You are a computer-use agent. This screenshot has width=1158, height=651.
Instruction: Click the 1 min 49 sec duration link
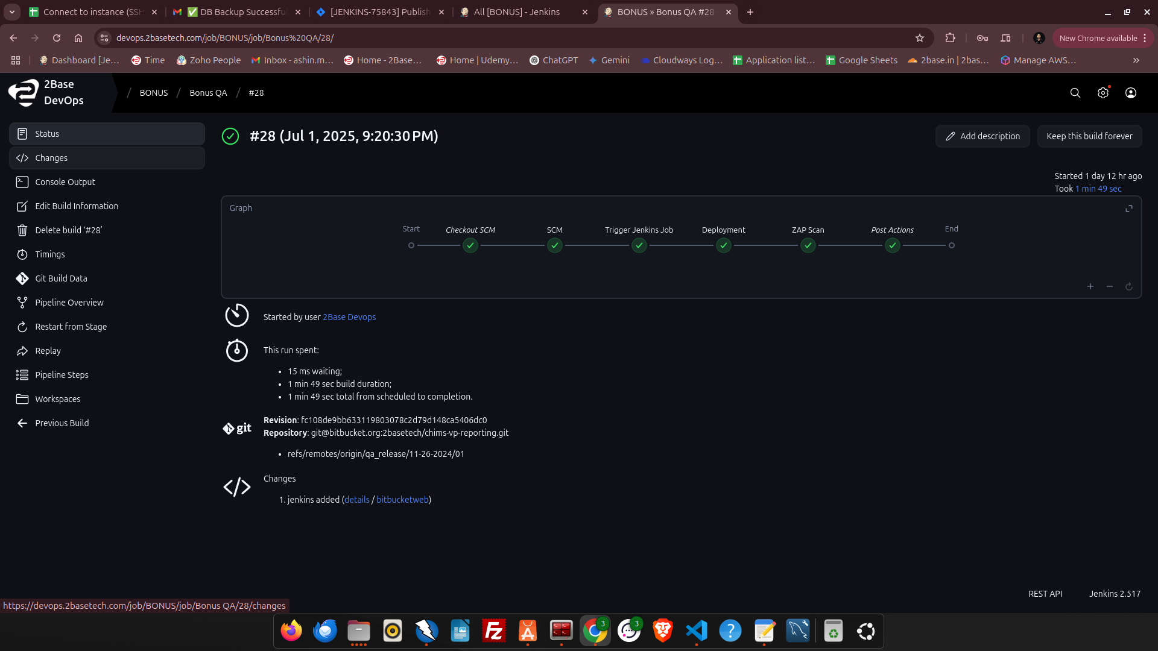1098,189
